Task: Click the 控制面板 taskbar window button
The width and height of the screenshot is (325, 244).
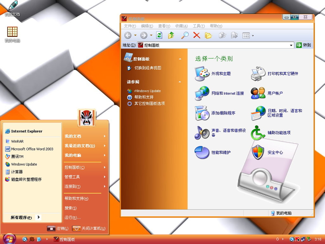Action: (x=64, y=239)
